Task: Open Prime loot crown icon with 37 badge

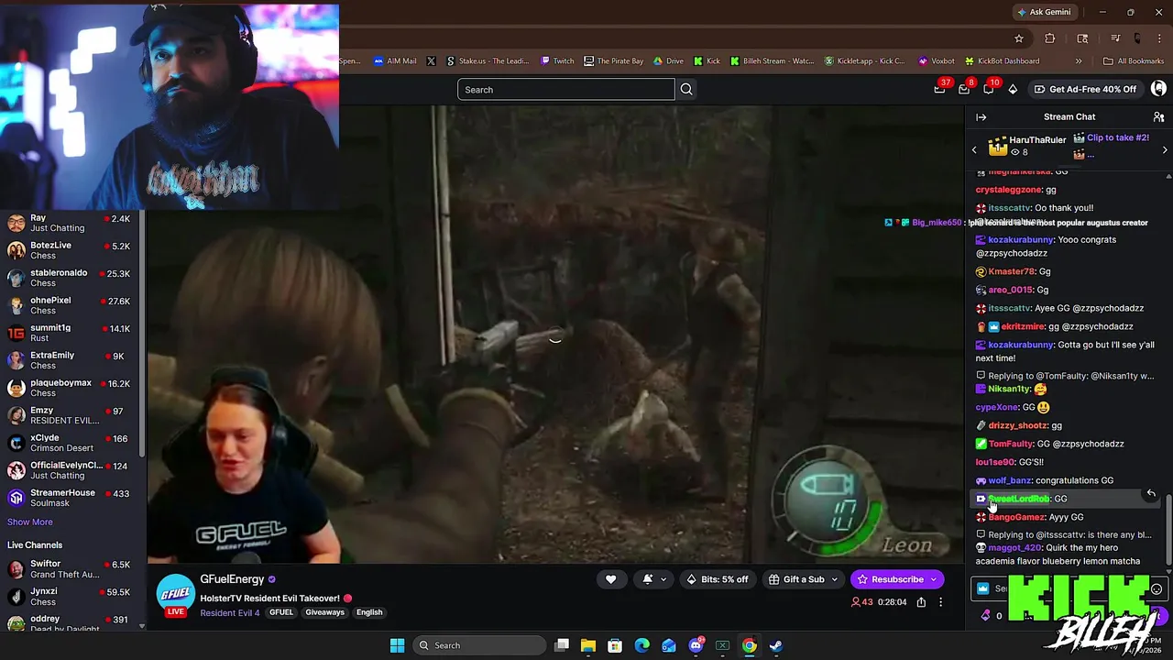Action: tap(939, 89)
